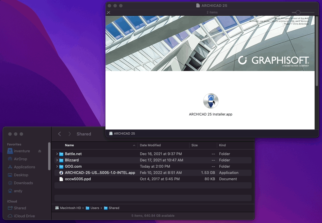This screenshot has height=223, width=322.
Task: Select the ARCHICAD-25 INTEL.app file icon
Action: click(61, 173)
